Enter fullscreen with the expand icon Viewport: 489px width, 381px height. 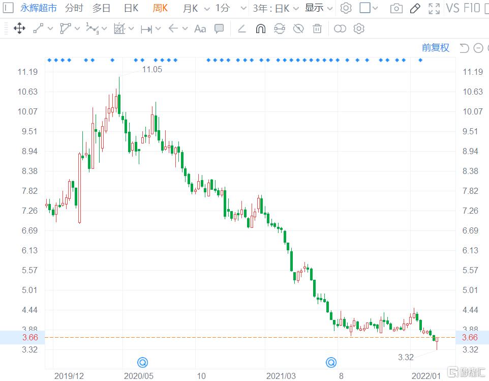(434, 9)
